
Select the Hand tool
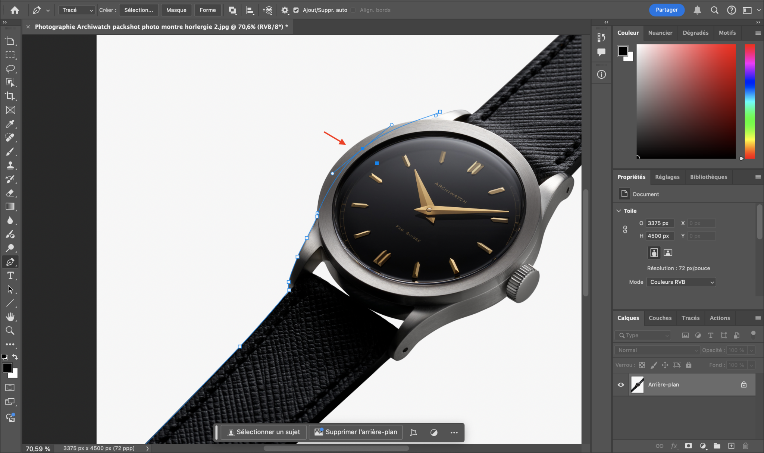coord(10,317)
